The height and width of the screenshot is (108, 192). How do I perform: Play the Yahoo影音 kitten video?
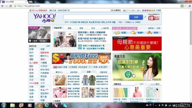(x=39, y=34)
